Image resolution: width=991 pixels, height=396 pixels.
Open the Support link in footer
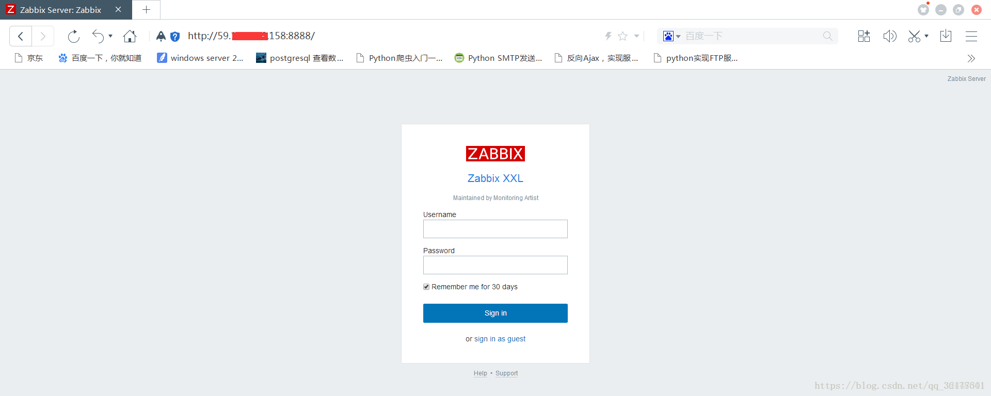pyautogui.click(x=507, y=373)
